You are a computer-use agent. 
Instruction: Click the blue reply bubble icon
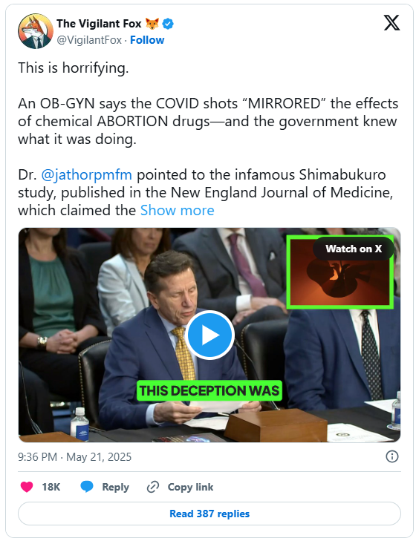(87, 487)
